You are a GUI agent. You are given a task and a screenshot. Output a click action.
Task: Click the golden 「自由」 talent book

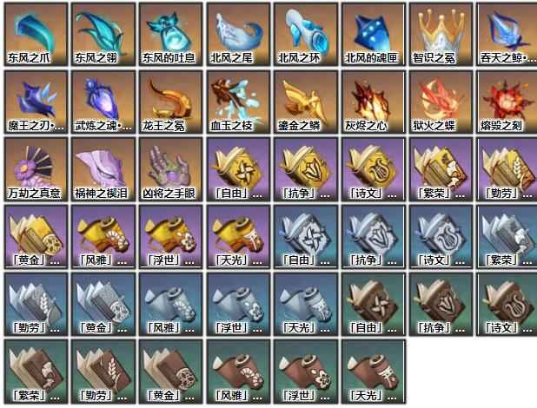238,169
